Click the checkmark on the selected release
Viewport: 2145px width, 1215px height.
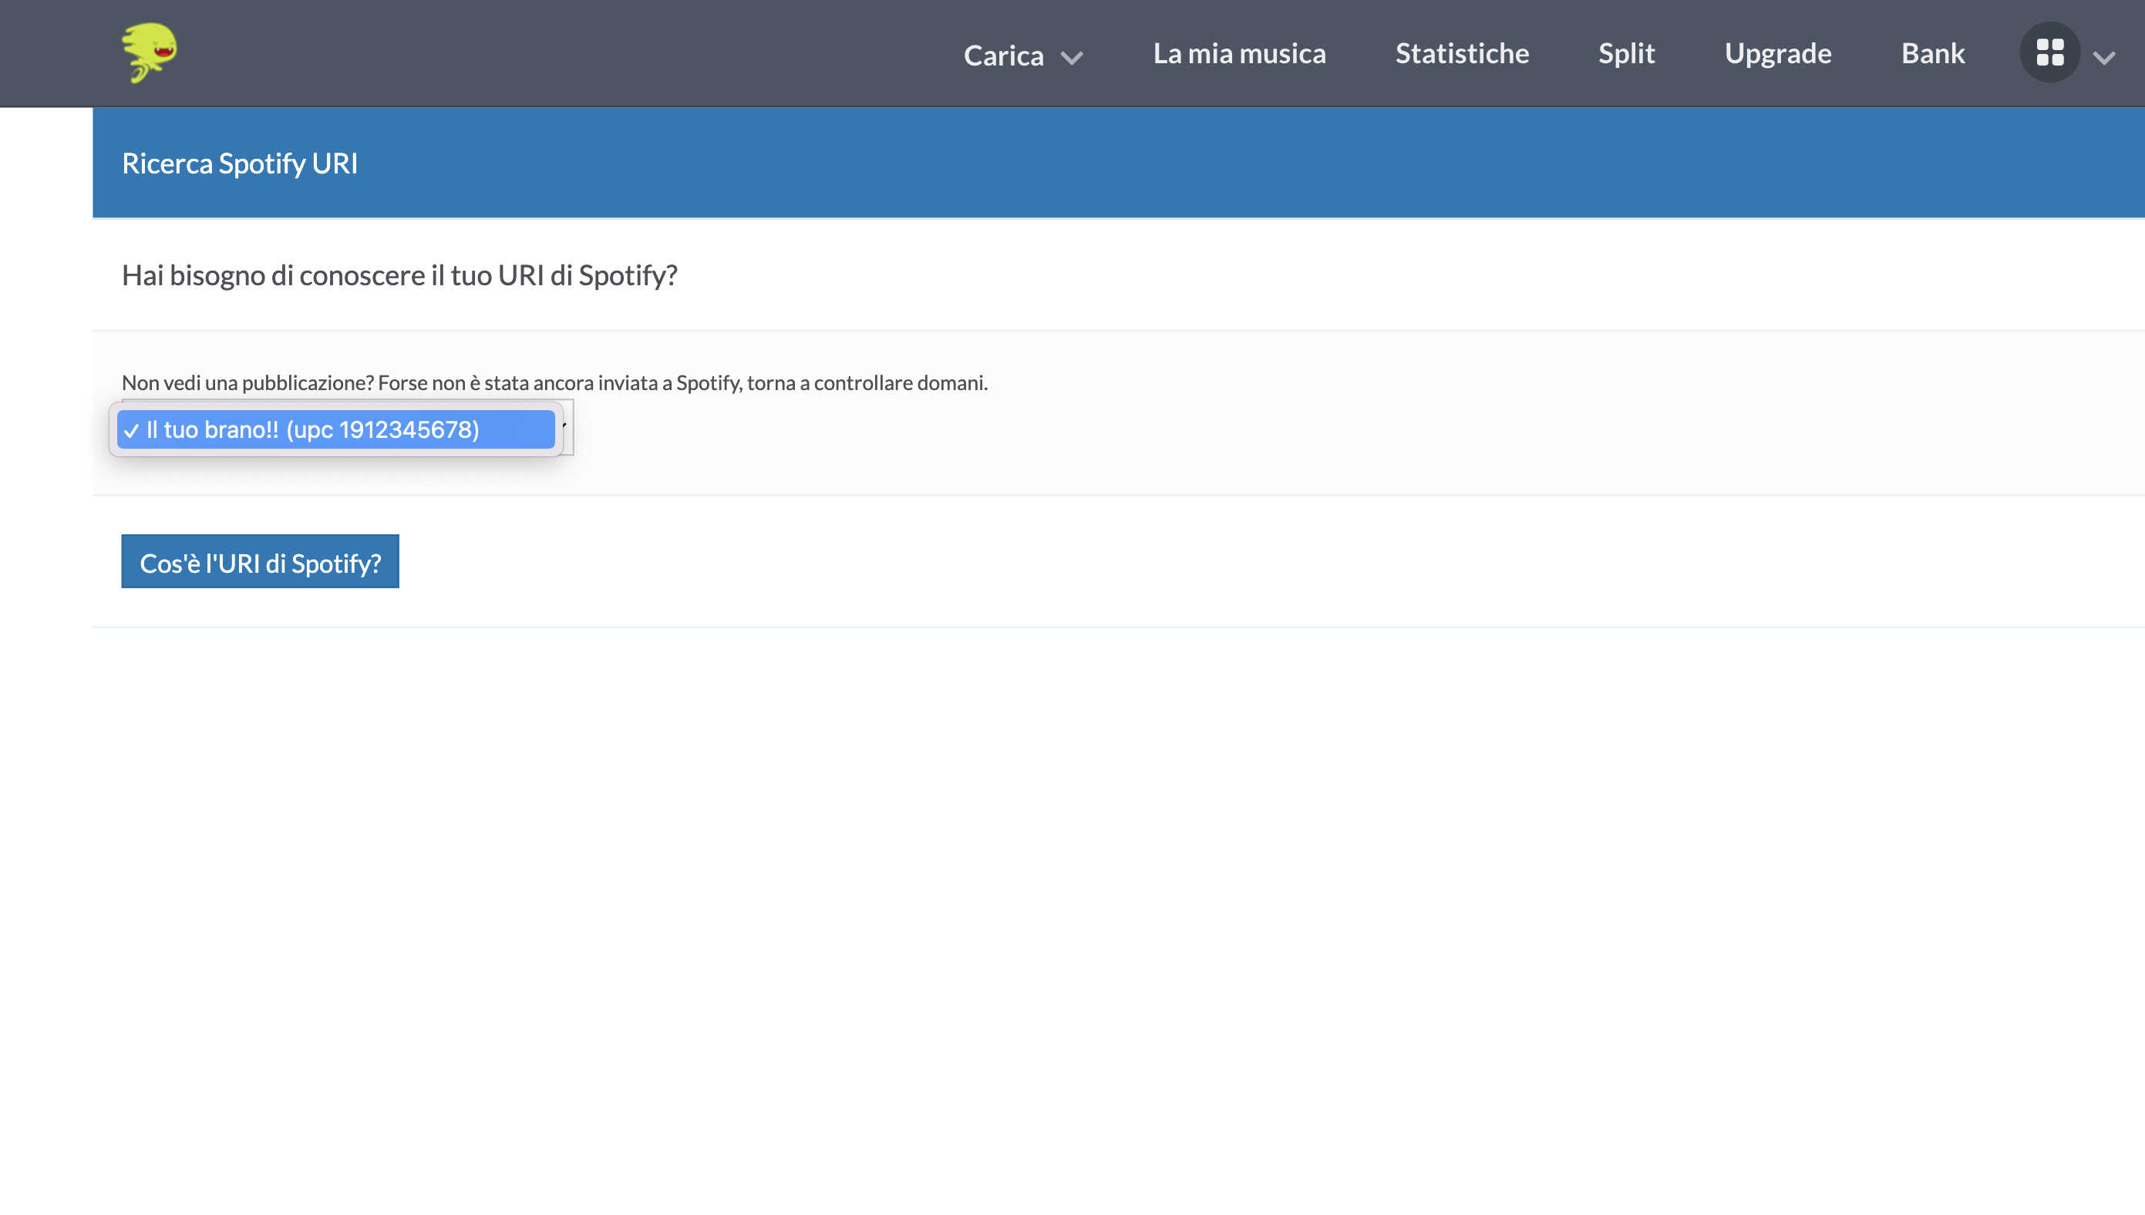[x=131, y=431]
